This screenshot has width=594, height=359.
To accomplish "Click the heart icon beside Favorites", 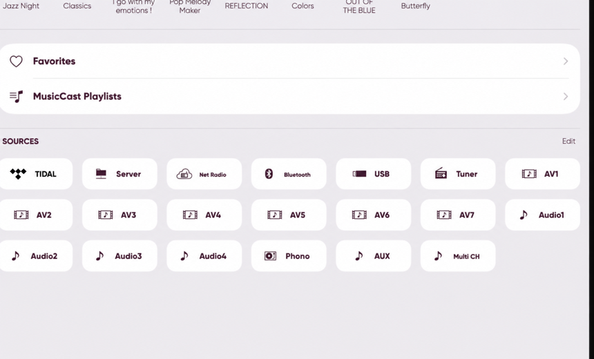I will (x=16, y=61).
